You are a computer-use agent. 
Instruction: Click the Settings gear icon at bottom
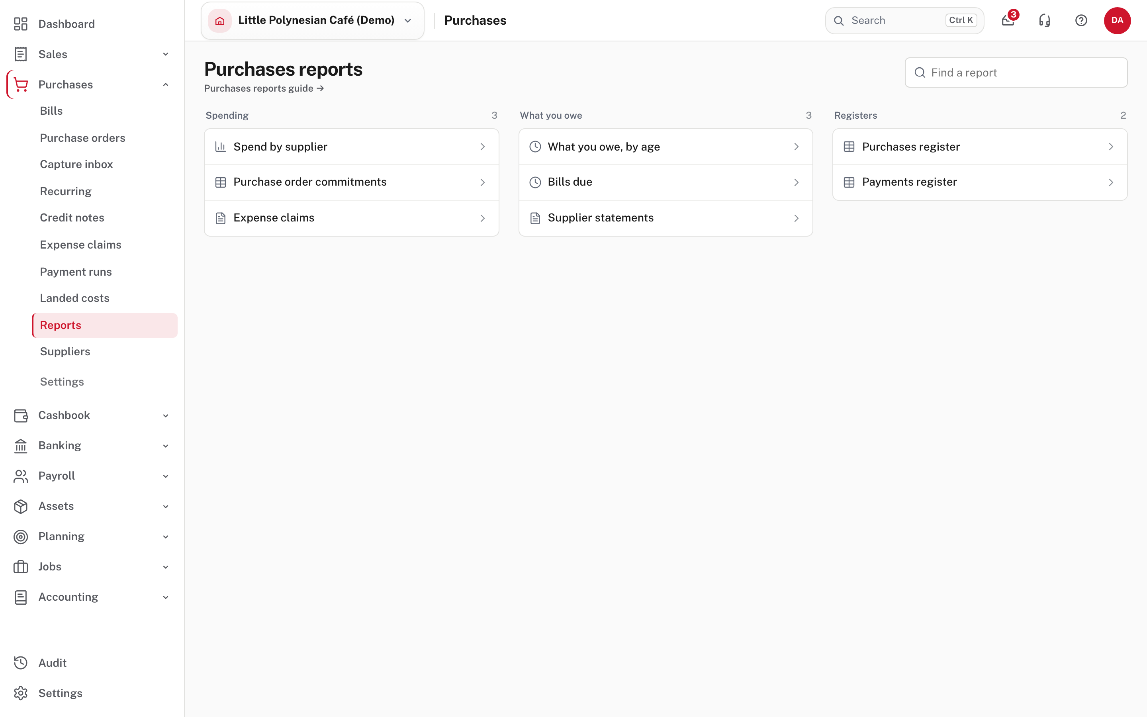pos(20,693)
